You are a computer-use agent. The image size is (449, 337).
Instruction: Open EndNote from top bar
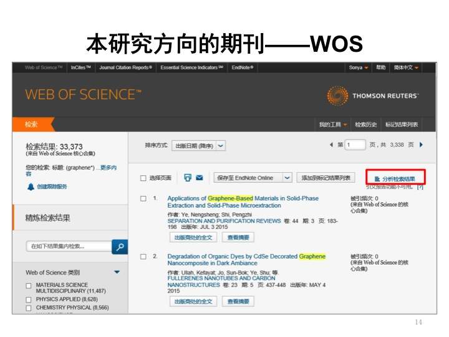click(243, 67)
